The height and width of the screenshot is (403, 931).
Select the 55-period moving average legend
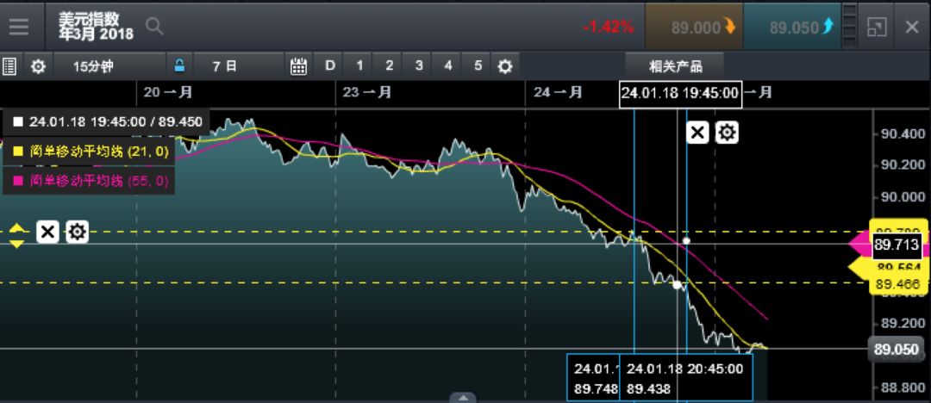click(89, 181)
